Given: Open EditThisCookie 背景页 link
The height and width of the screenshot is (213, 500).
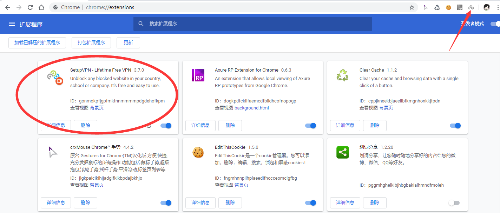Looking at the screenshot, I should coord(241,185).
